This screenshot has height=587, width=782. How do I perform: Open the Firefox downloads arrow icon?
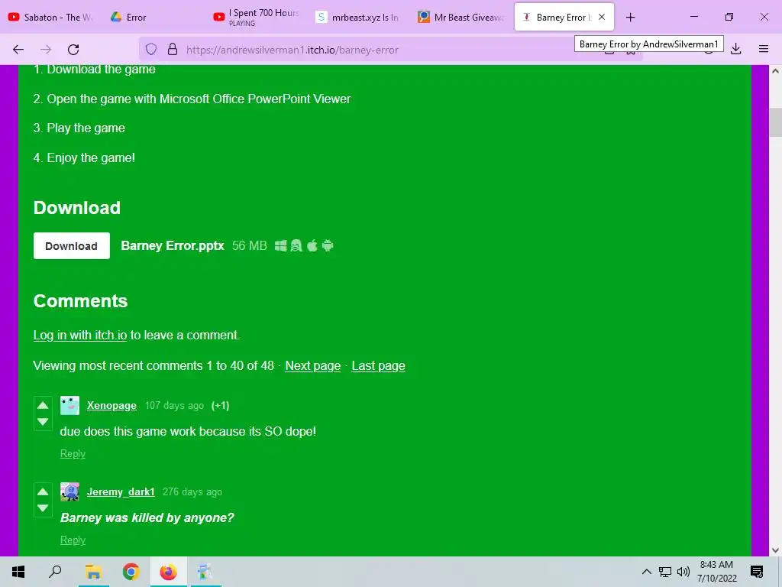point(735,50)
